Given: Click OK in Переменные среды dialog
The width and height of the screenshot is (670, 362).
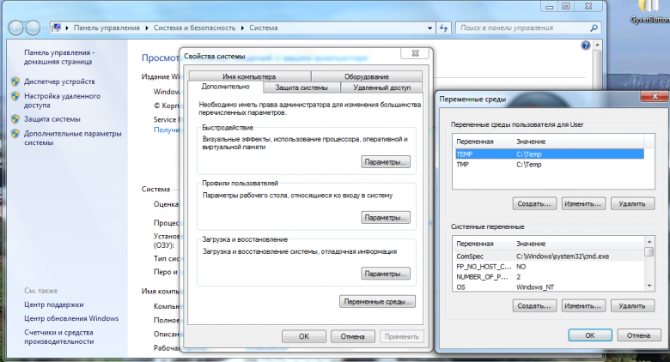Looking at the screenshot, I should coord(589,335).
